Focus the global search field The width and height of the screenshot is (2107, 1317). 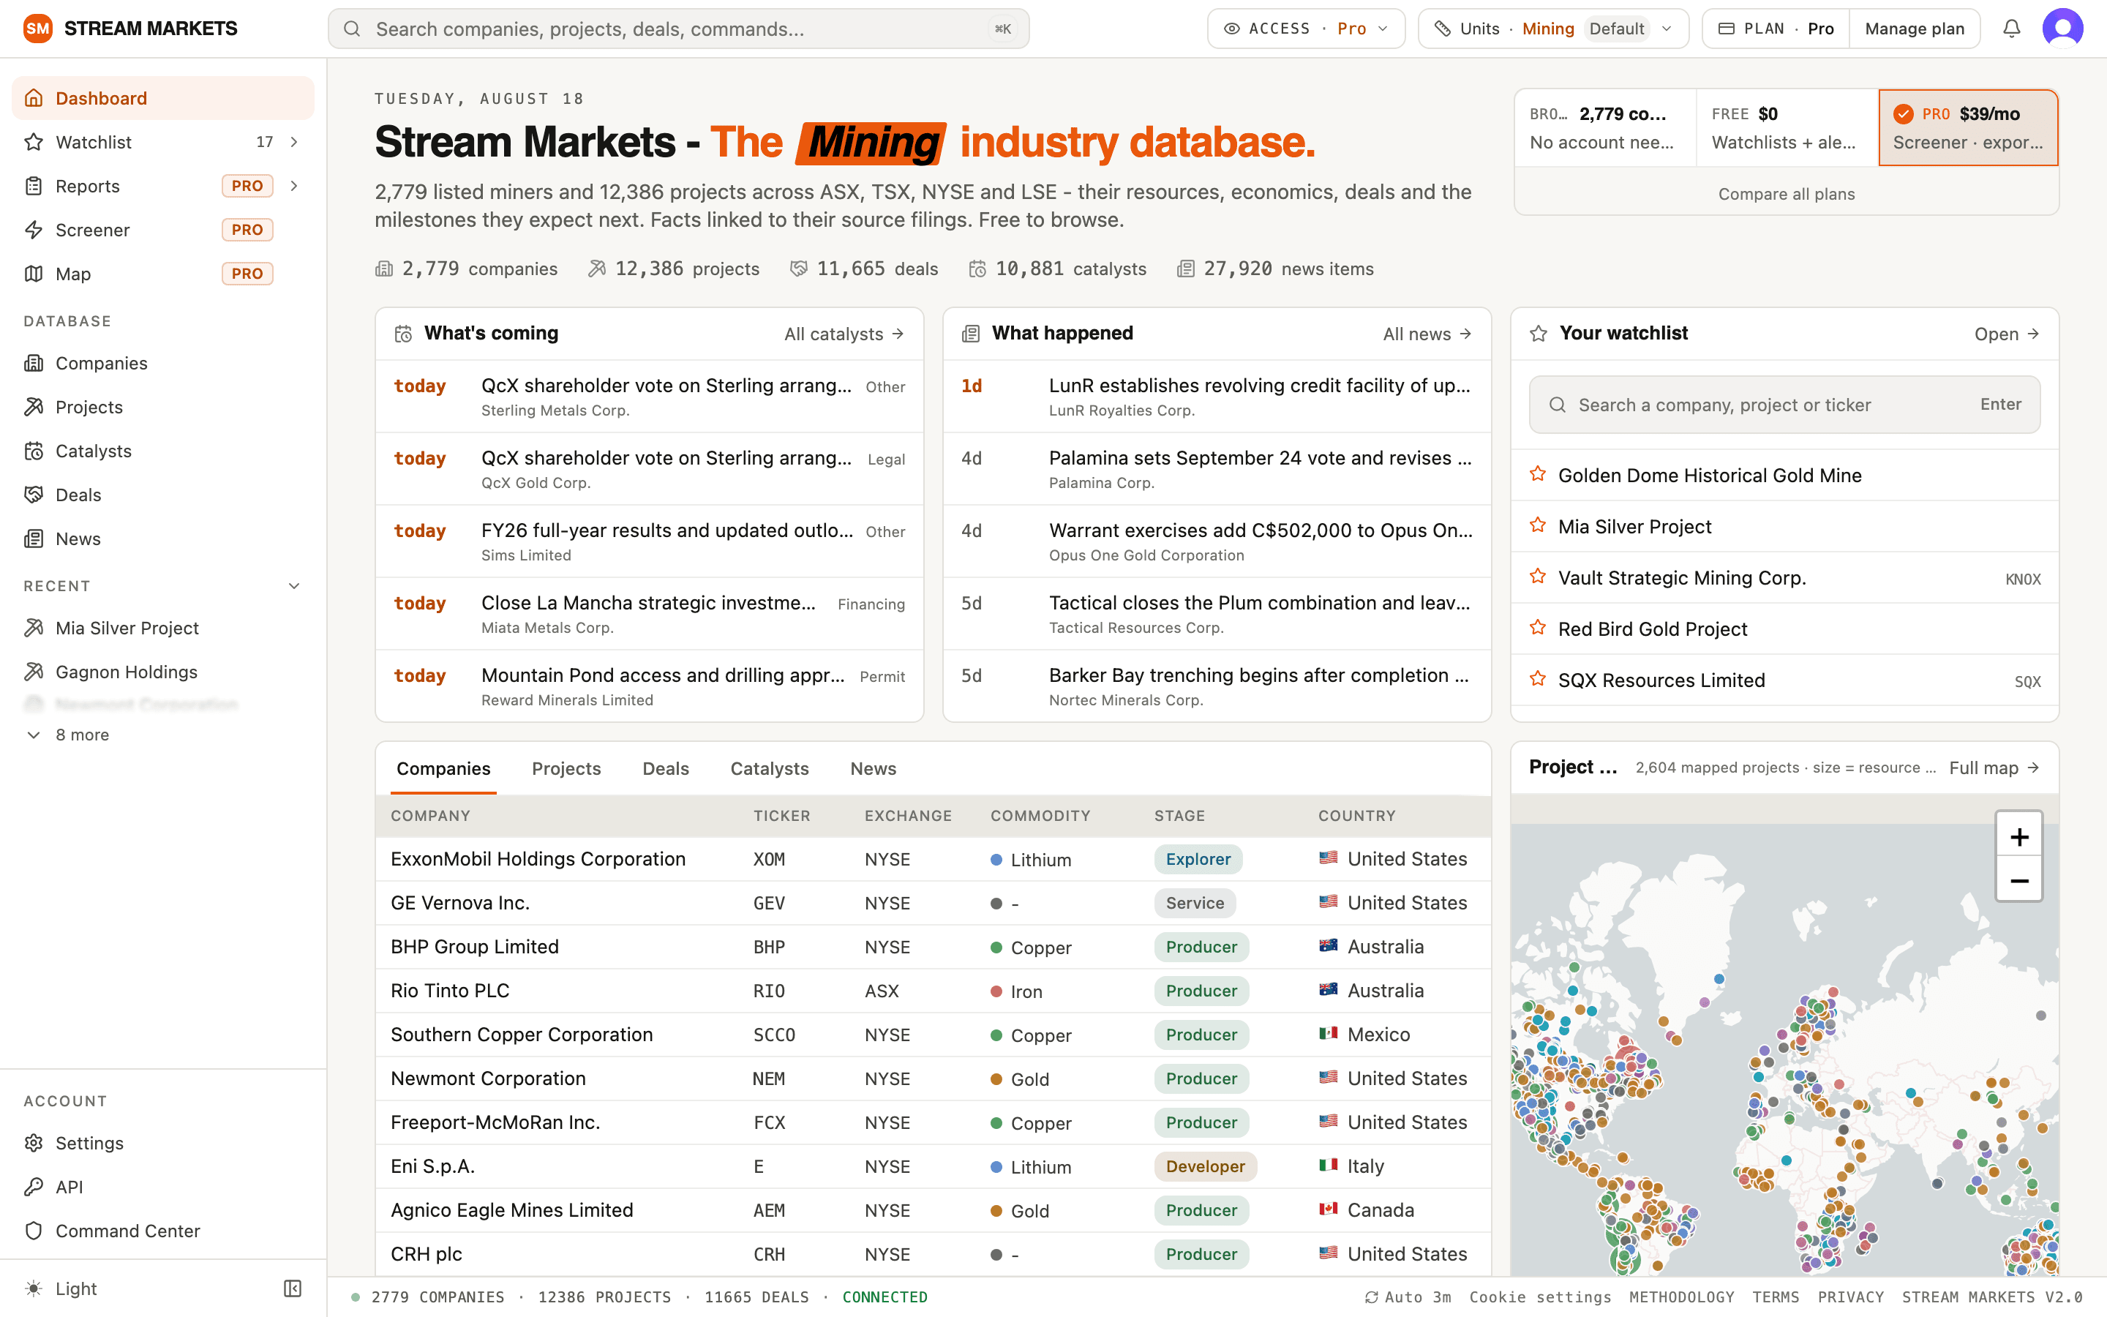[x=678, y=29]
